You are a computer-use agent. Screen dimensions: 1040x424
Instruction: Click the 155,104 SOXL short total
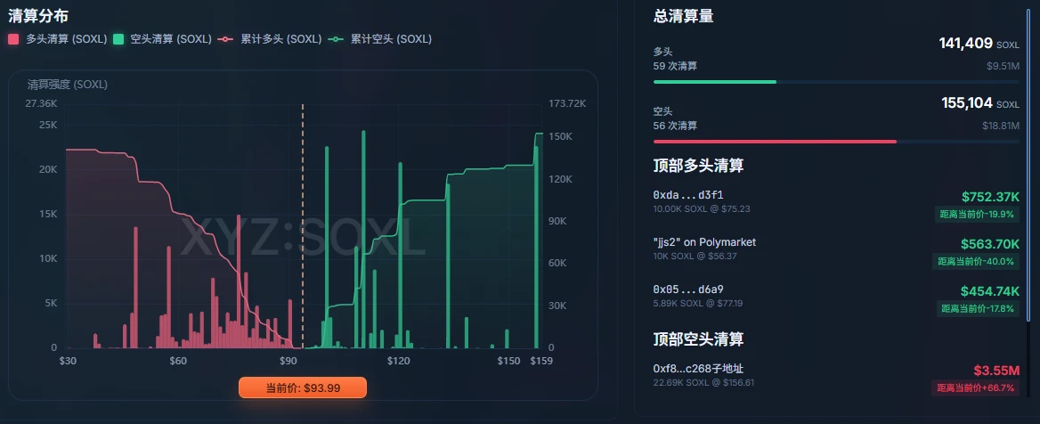click(980, 102)
